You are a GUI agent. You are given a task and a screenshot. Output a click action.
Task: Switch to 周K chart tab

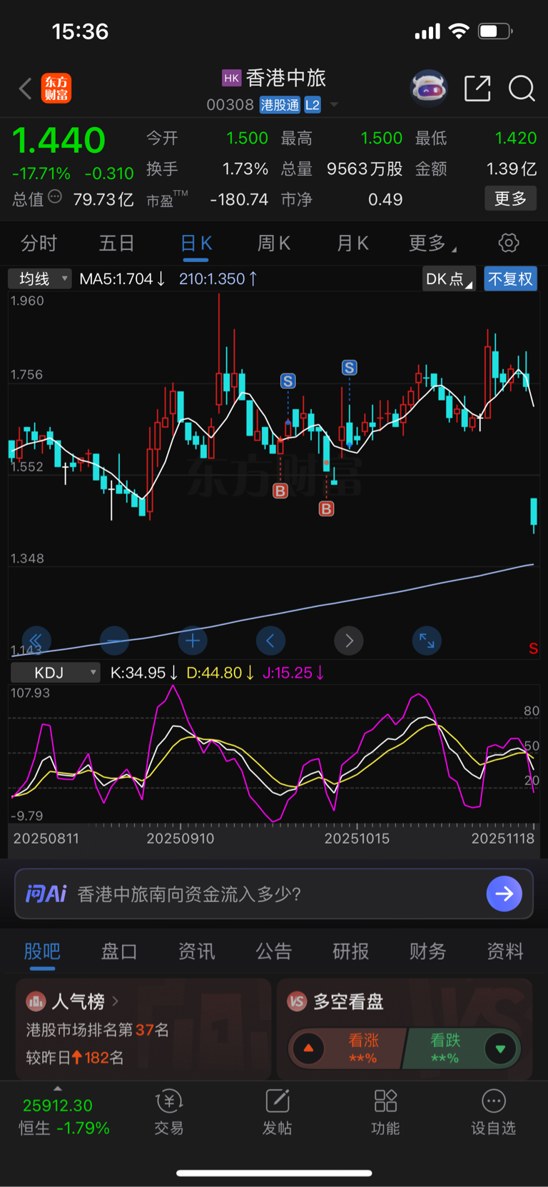pos(273,244)
